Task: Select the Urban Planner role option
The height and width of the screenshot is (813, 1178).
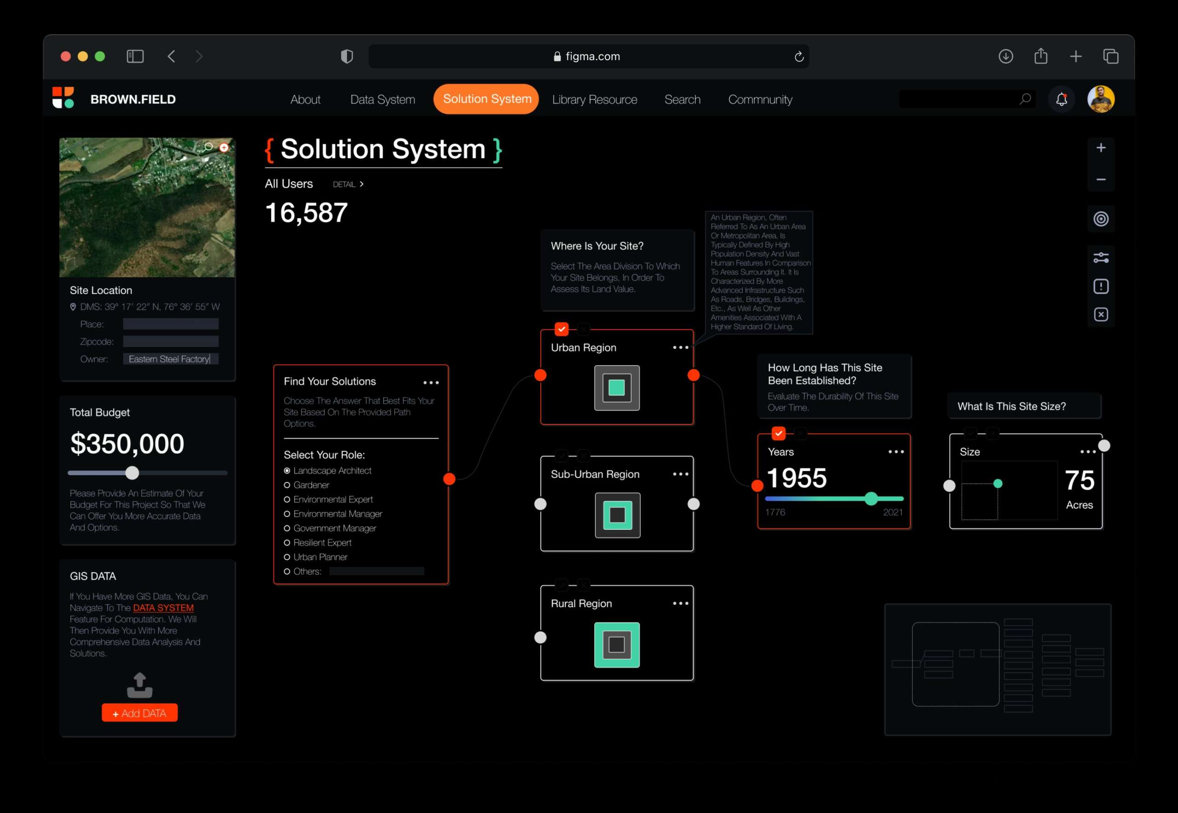Action: 287,557
